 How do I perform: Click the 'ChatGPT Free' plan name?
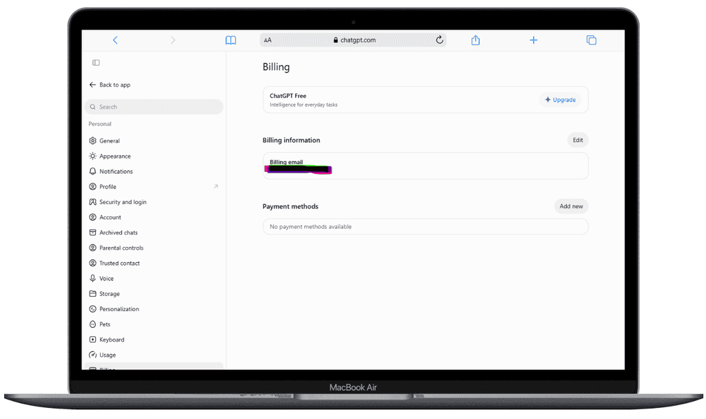click(x=288, y=96)
